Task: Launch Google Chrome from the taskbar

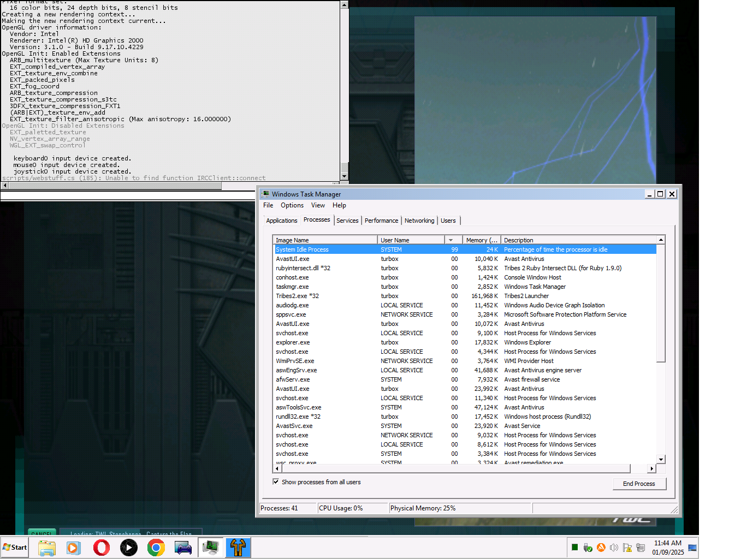Action: (156, 548)
